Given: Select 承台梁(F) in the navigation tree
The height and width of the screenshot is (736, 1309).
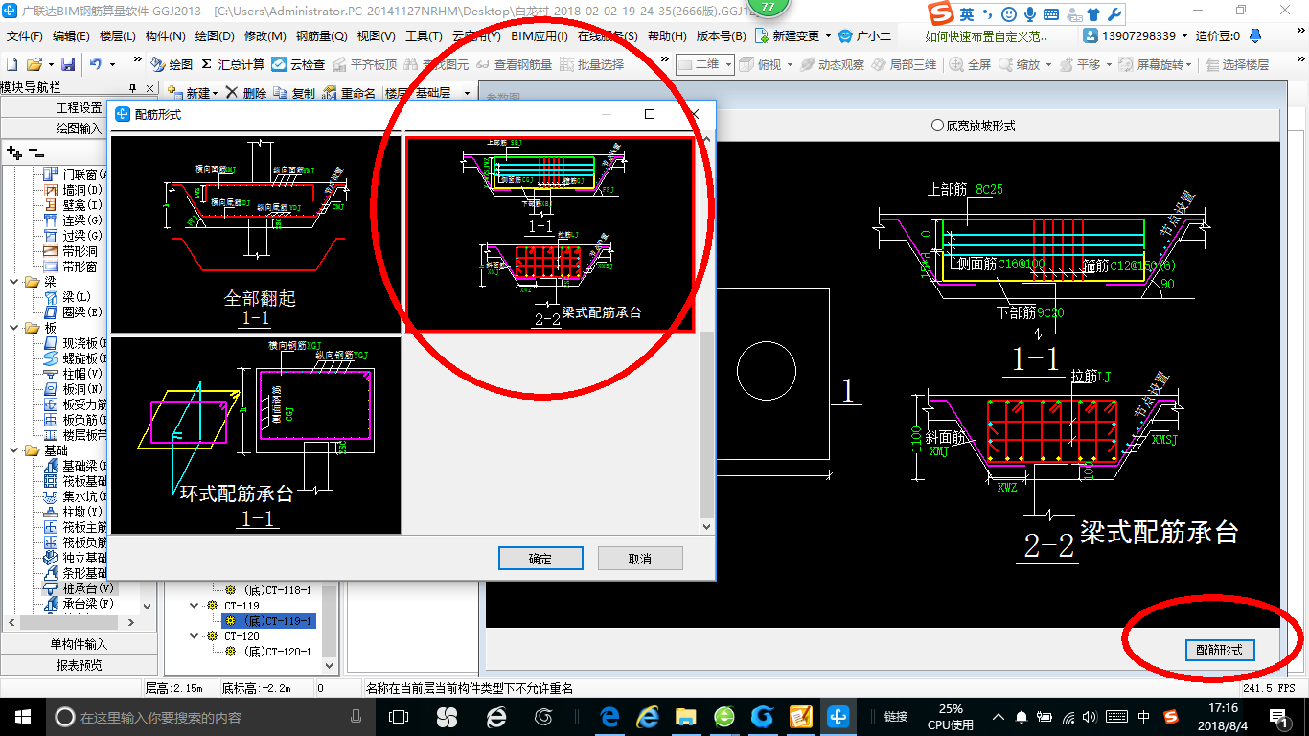Looking at the screenshot, I should 79,604.
